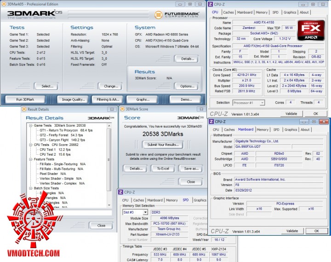Viewport: 331px width, 262px height.
Task: Click Select button under Tests
Action: pos(46,86)
